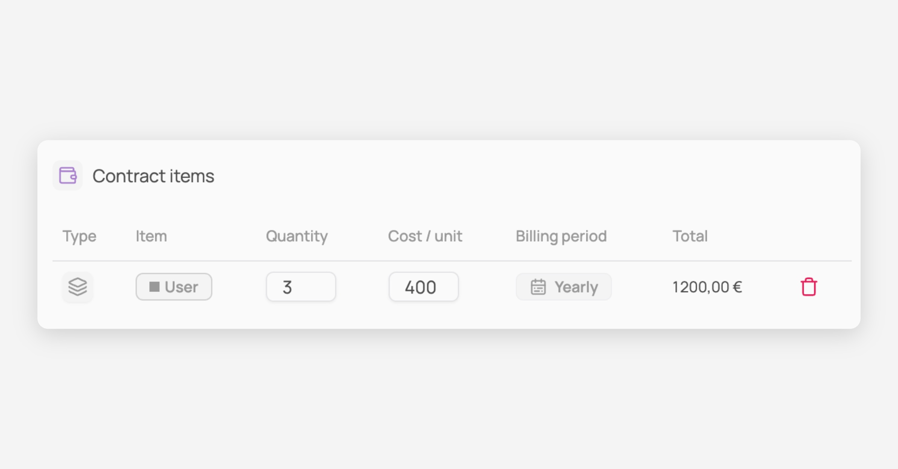Click the Cost / unit column header
The width and height of the screenshot is (898, 469).
425,236
